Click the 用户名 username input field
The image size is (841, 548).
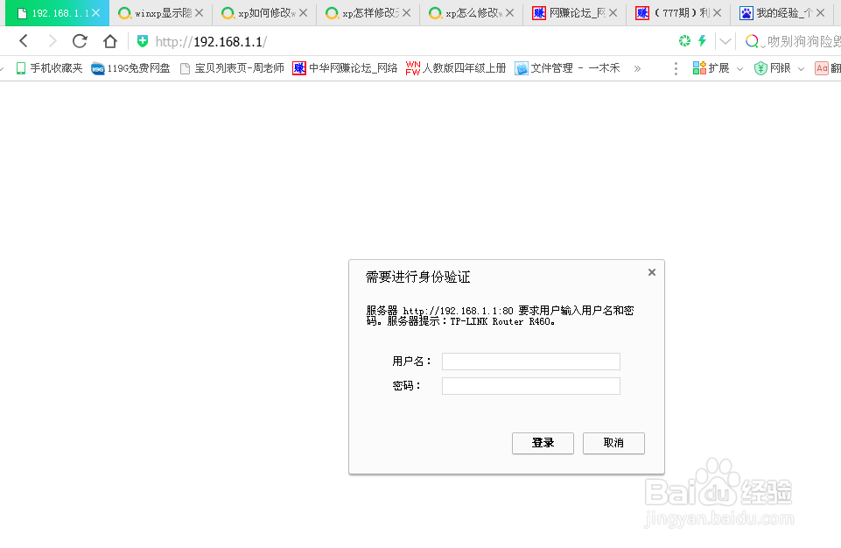(530, 361)
